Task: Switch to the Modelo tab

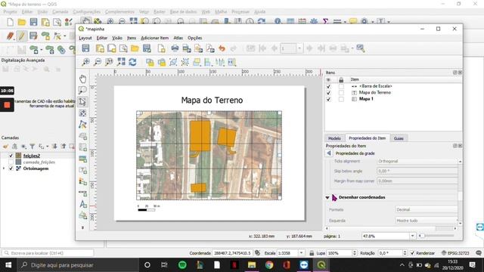Action: click(x=334, y=138)
